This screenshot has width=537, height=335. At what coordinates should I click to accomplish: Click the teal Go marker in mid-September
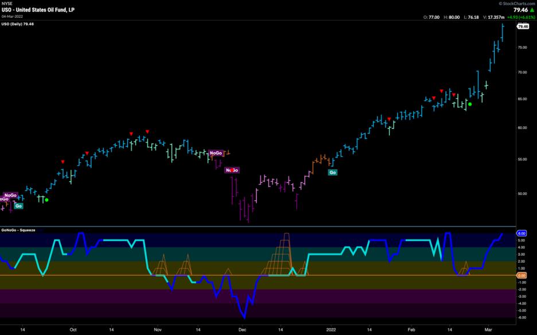[19, 206]
